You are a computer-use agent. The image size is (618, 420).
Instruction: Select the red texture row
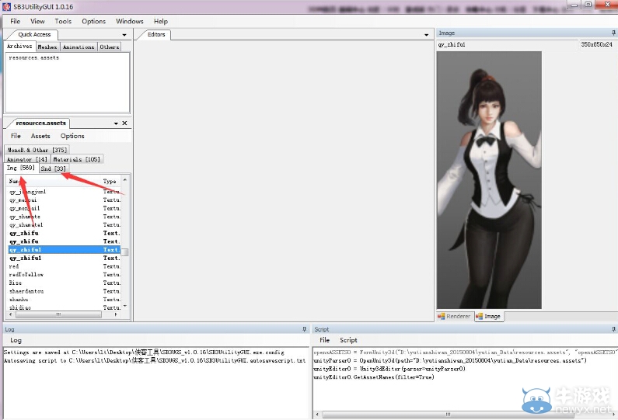click(65, 266)
